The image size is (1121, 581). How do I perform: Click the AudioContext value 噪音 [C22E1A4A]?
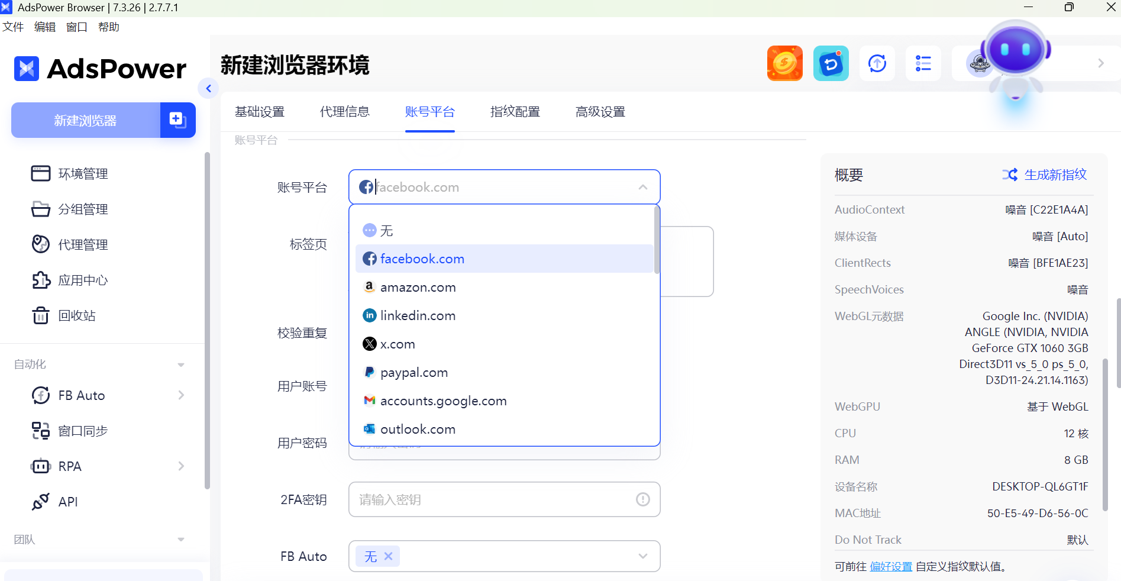coord(1046,209)
